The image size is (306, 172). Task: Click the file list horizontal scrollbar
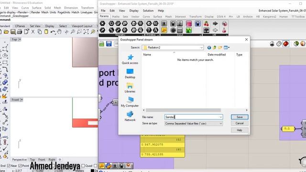pyautogui.click(x=183, y=110)
